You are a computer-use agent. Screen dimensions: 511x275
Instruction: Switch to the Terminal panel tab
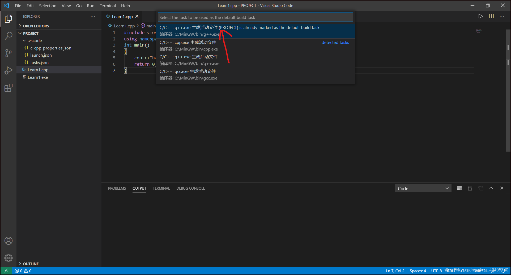[x=161, y=188]
